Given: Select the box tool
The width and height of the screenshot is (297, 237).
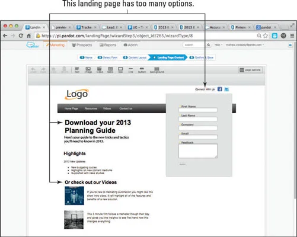Looking at the screenshot, I should pos(120,70).
